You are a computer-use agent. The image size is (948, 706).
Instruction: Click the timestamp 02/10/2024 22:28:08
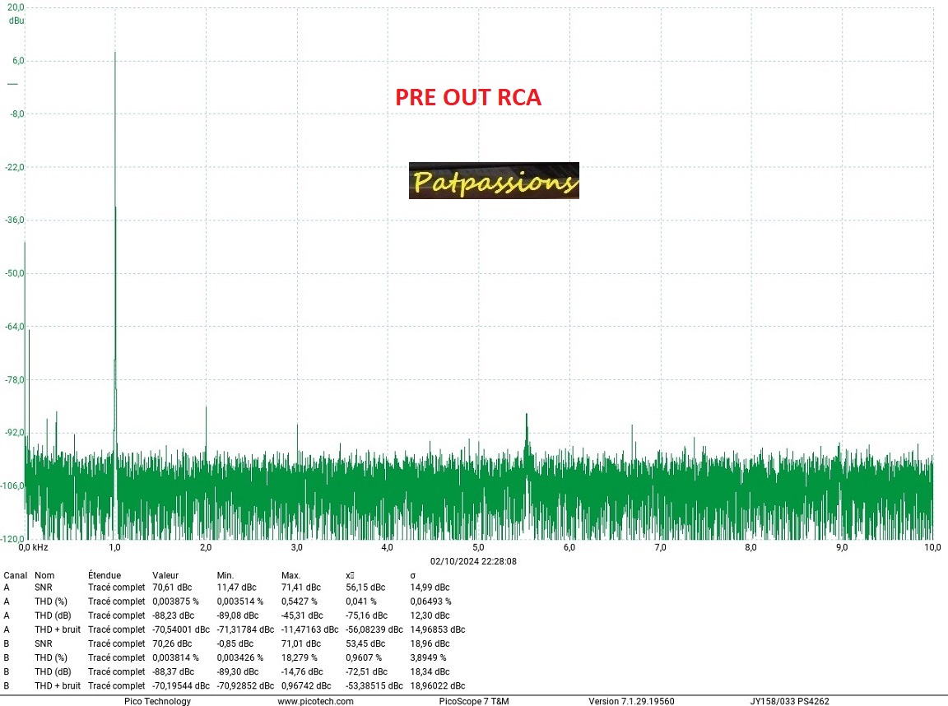pyautogui.click(x=473, y=560)
